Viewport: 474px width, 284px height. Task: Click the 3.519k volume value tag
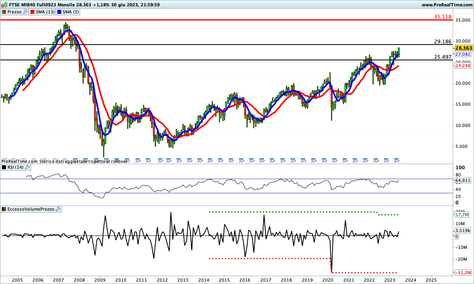click(462, 230)
